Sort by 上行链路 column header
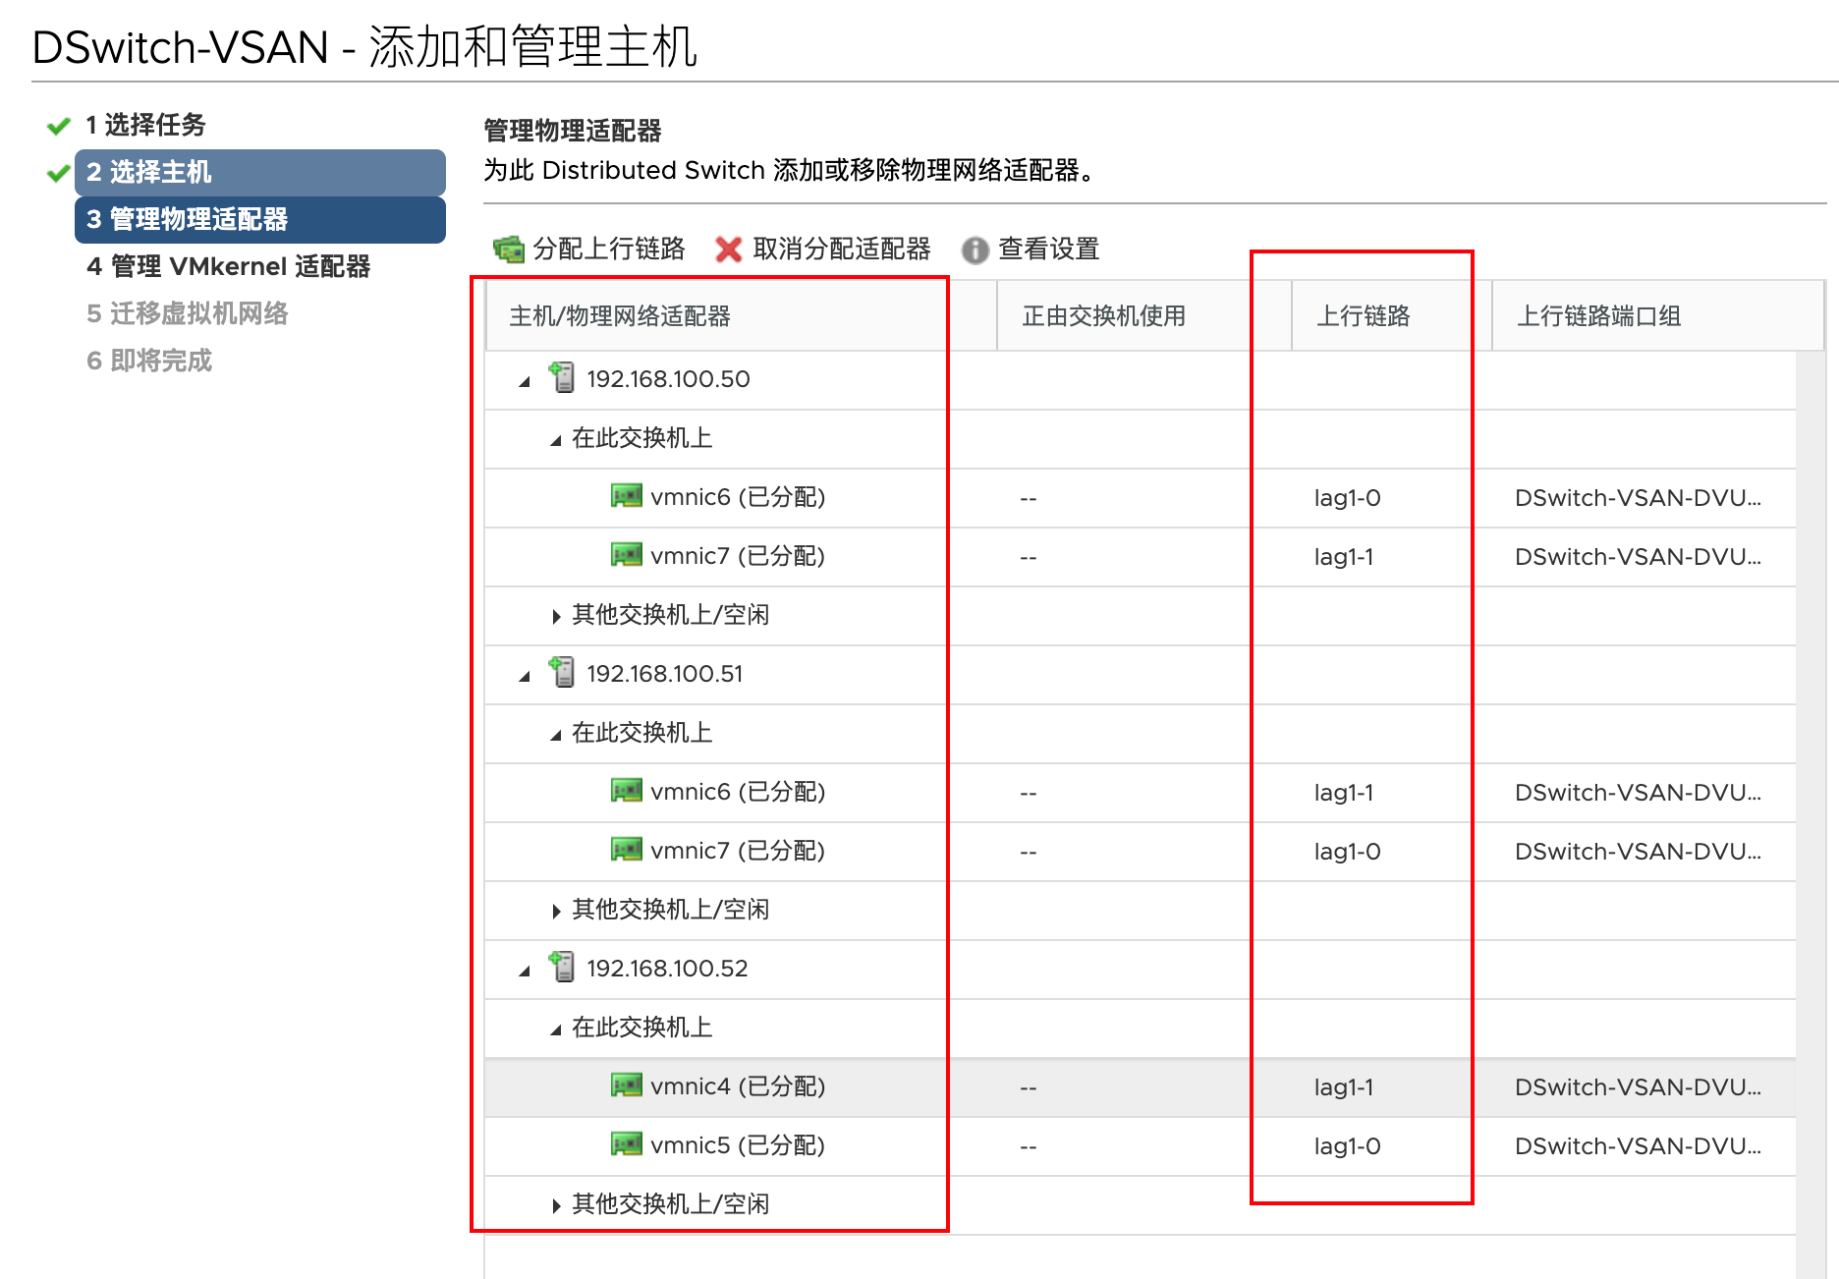Image resolution: width=1839 pixels, height=1279 pixels. [x=1392, y=315]
